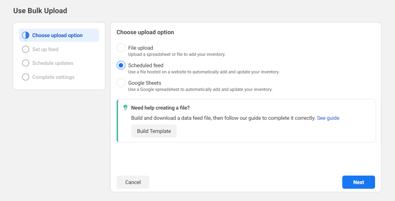Open the Choose upload option step
The width and height of the screenshot is (395, 201).
[59, 35]
